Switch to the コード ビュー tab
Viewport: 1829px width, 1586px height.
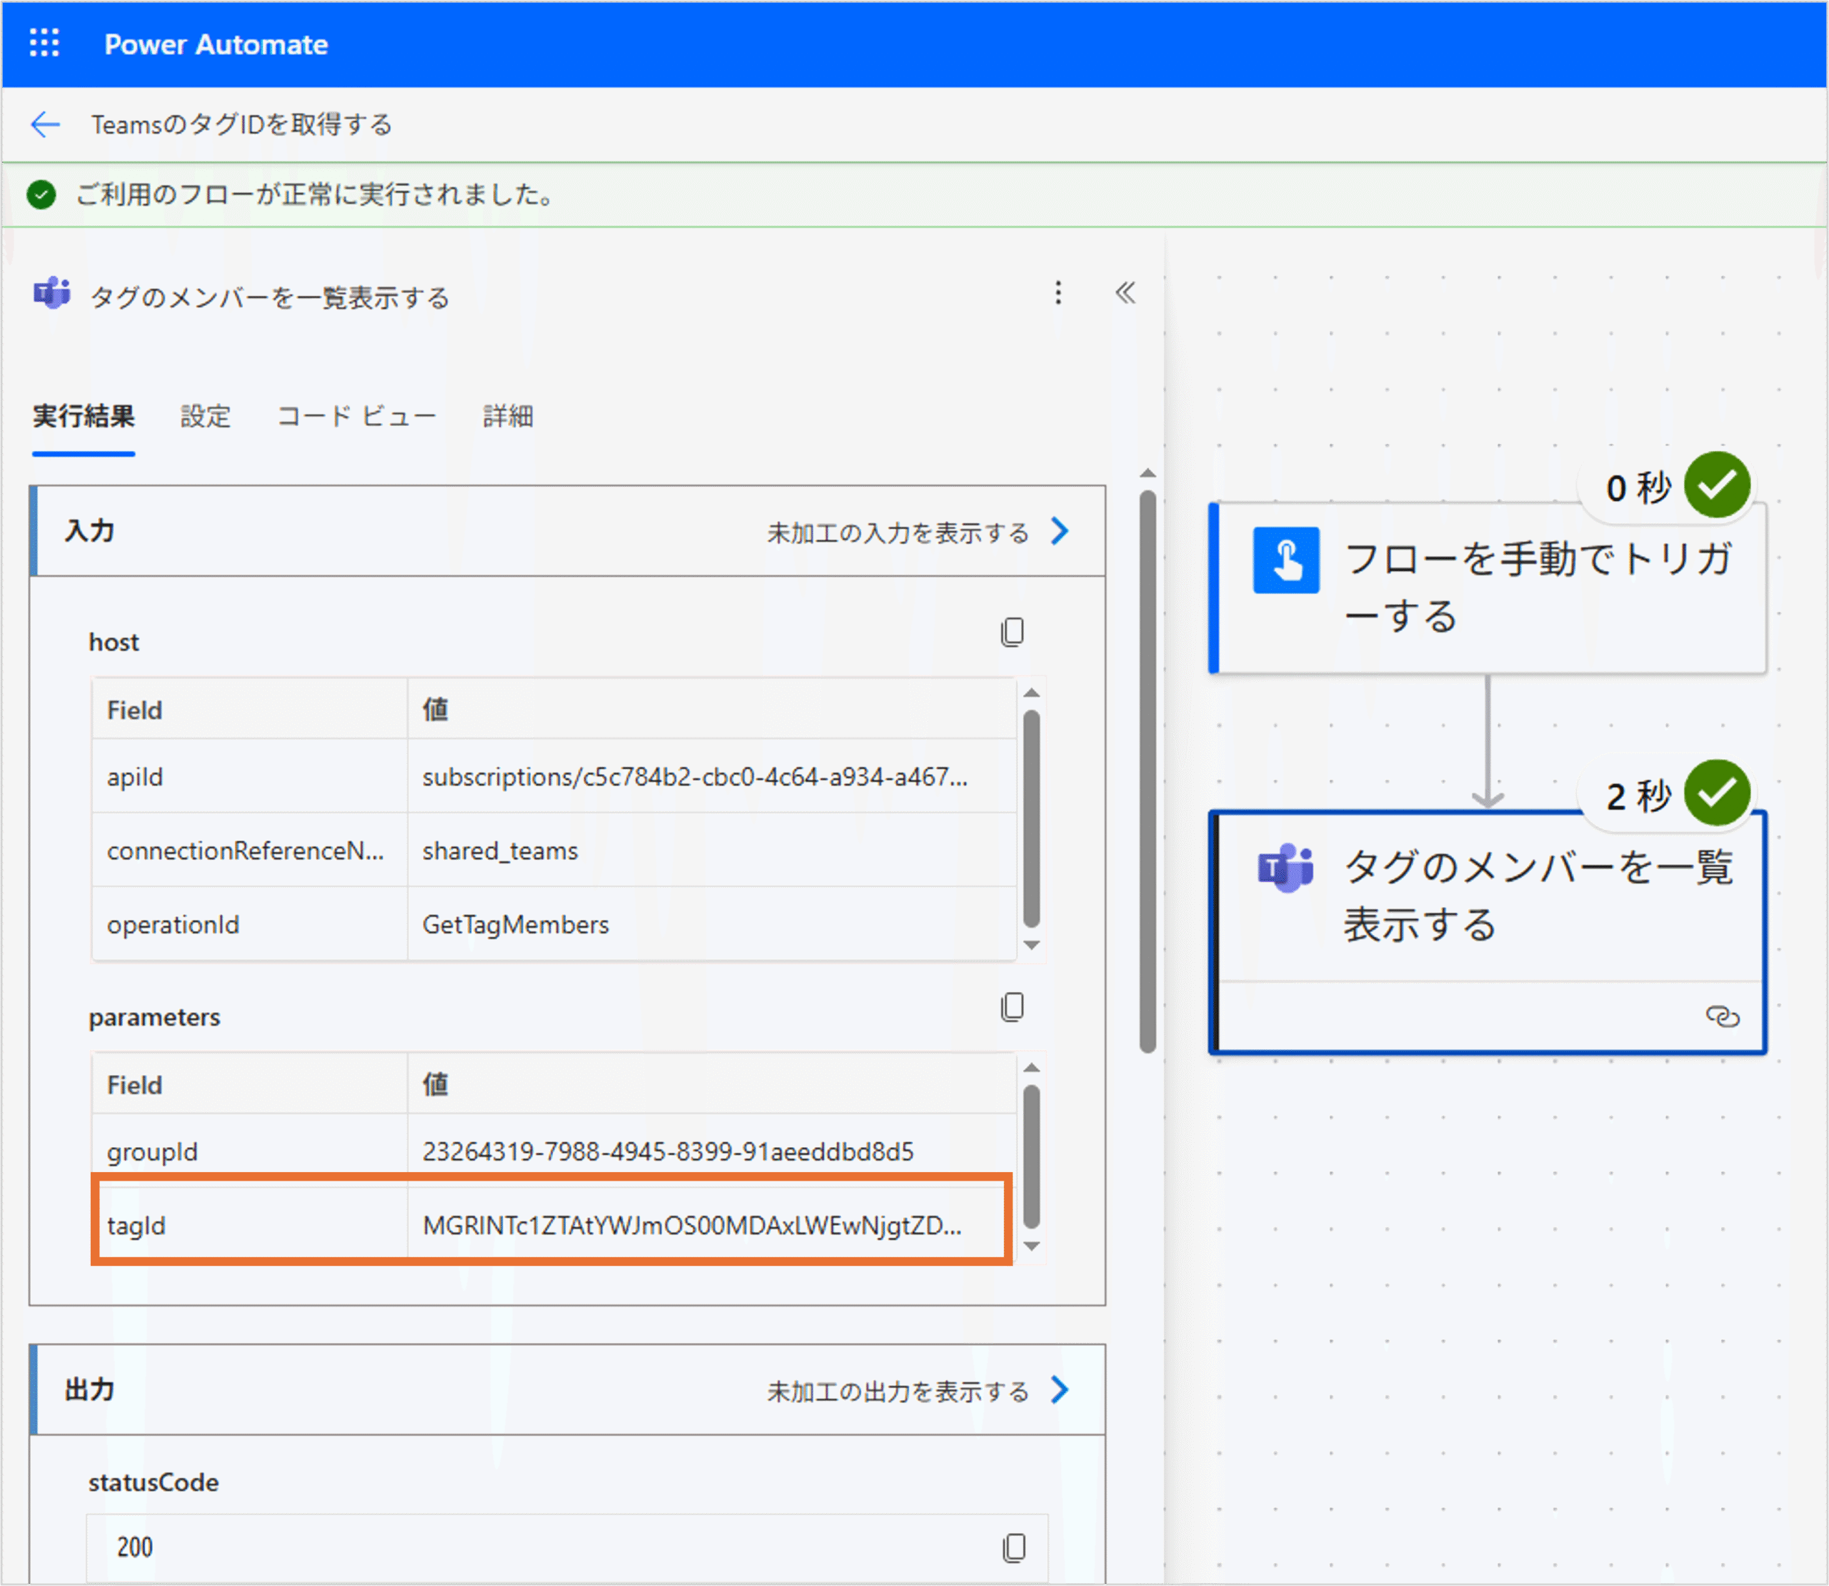pos(356,416)
